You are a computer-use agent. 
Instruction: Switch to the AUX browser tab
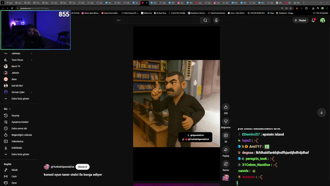[x=36, y=3]
